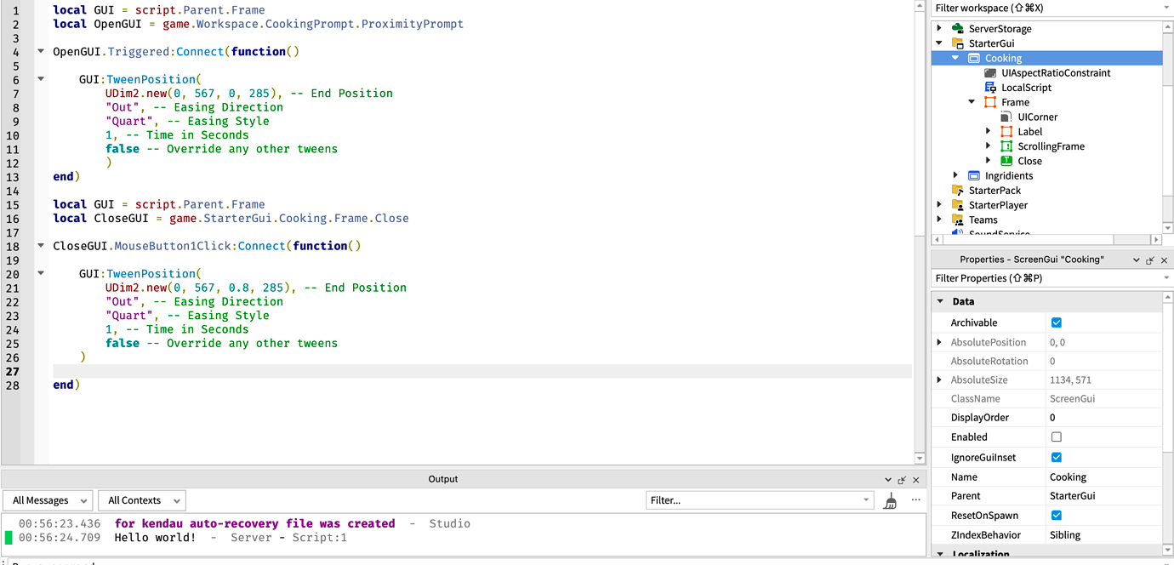The width and height of the screenshot is (1174, 565).
Task: Click the green ScrollingFrame icon
Action: coord(1006,146)
